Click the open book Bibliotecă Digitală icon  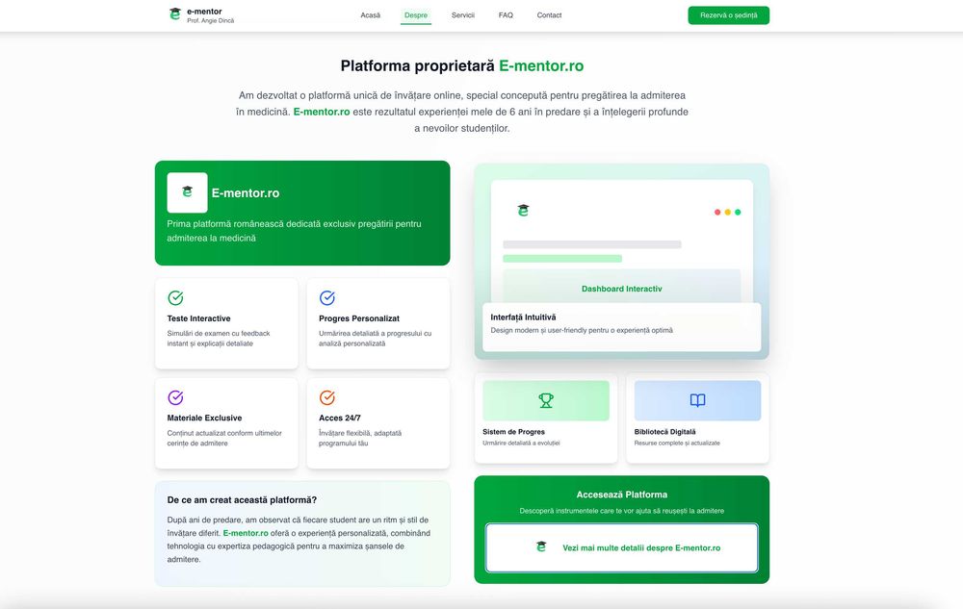tap(697, 400)
